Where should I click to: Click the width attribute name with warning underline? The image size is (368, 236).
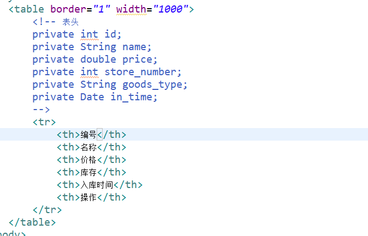132,9
